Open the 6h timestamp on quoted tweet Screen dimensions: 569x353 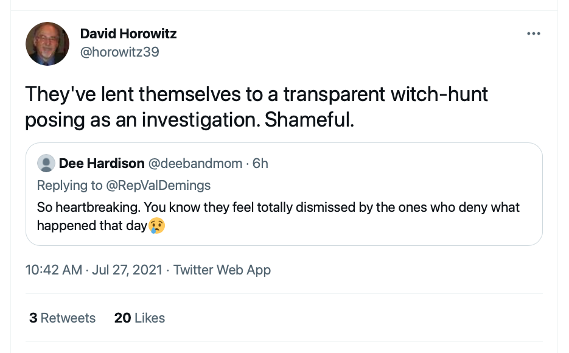pos(260,164)
